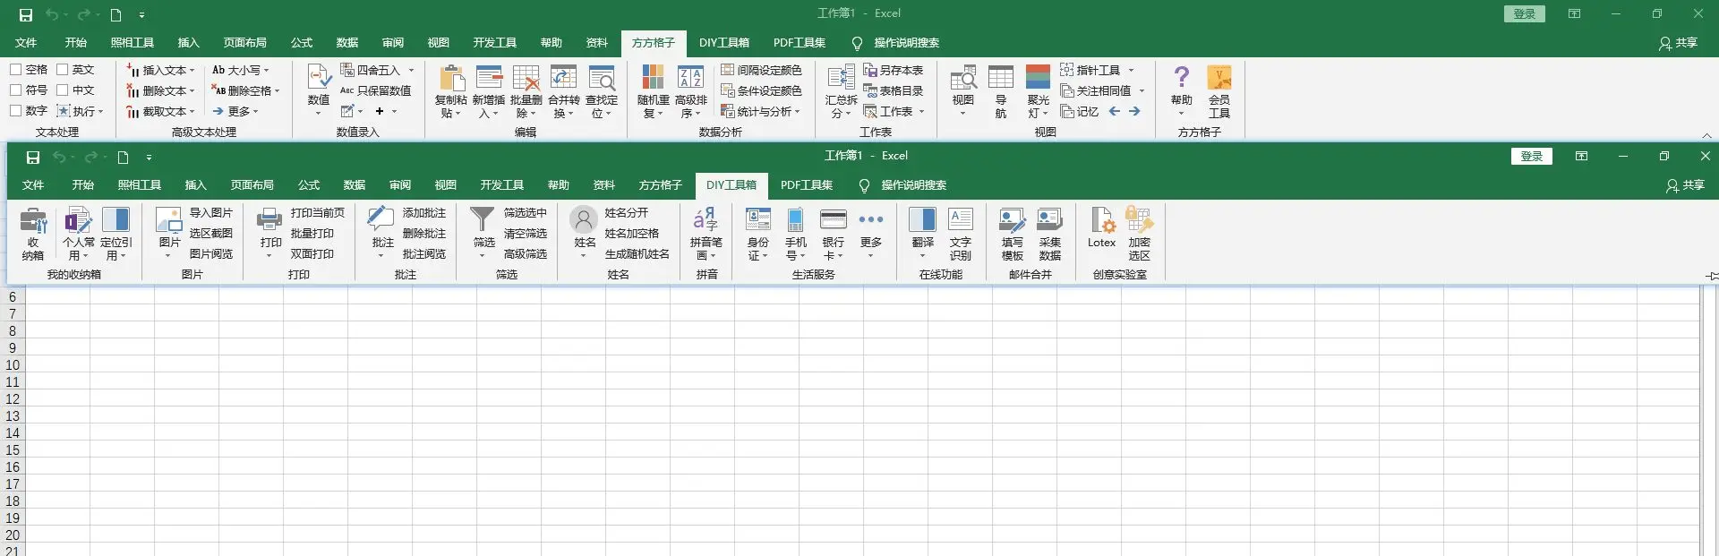Click the 记忆 back arrow
Screen dimensions: 1719x556
point(1115,111)
